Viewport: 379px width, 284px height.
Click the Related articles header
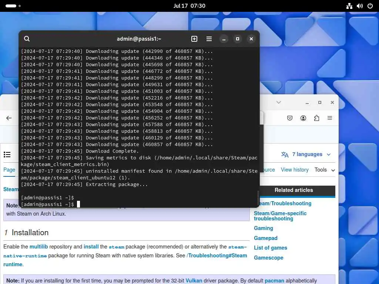coord(294,190)
